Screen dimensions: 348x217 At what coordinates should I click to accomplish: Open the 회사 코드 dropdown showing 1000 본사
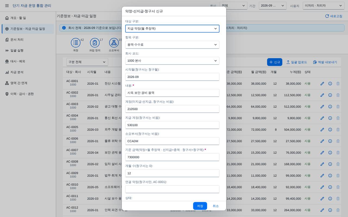tap(172, 61)
